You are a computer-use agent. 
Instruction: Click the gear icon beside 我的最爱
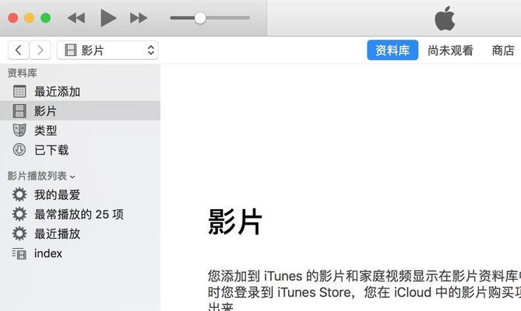[x=19, y=194]
